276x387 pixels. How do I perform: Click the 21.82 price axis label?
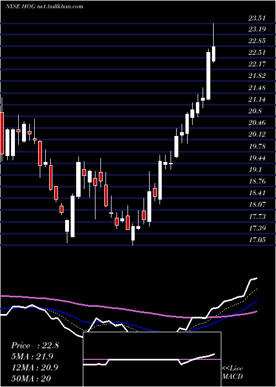(257, 76)
